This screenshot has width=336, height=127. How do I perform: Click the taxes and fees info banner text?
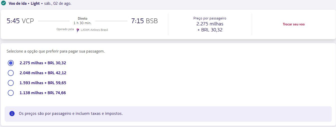[x=71, y=114]
